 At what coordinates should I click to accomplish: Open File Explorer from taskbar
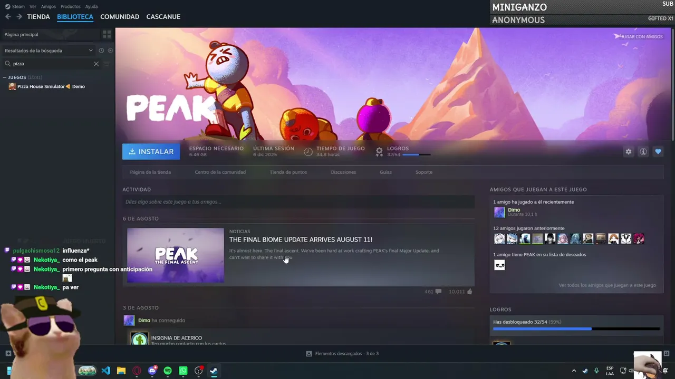click(121, 371)
